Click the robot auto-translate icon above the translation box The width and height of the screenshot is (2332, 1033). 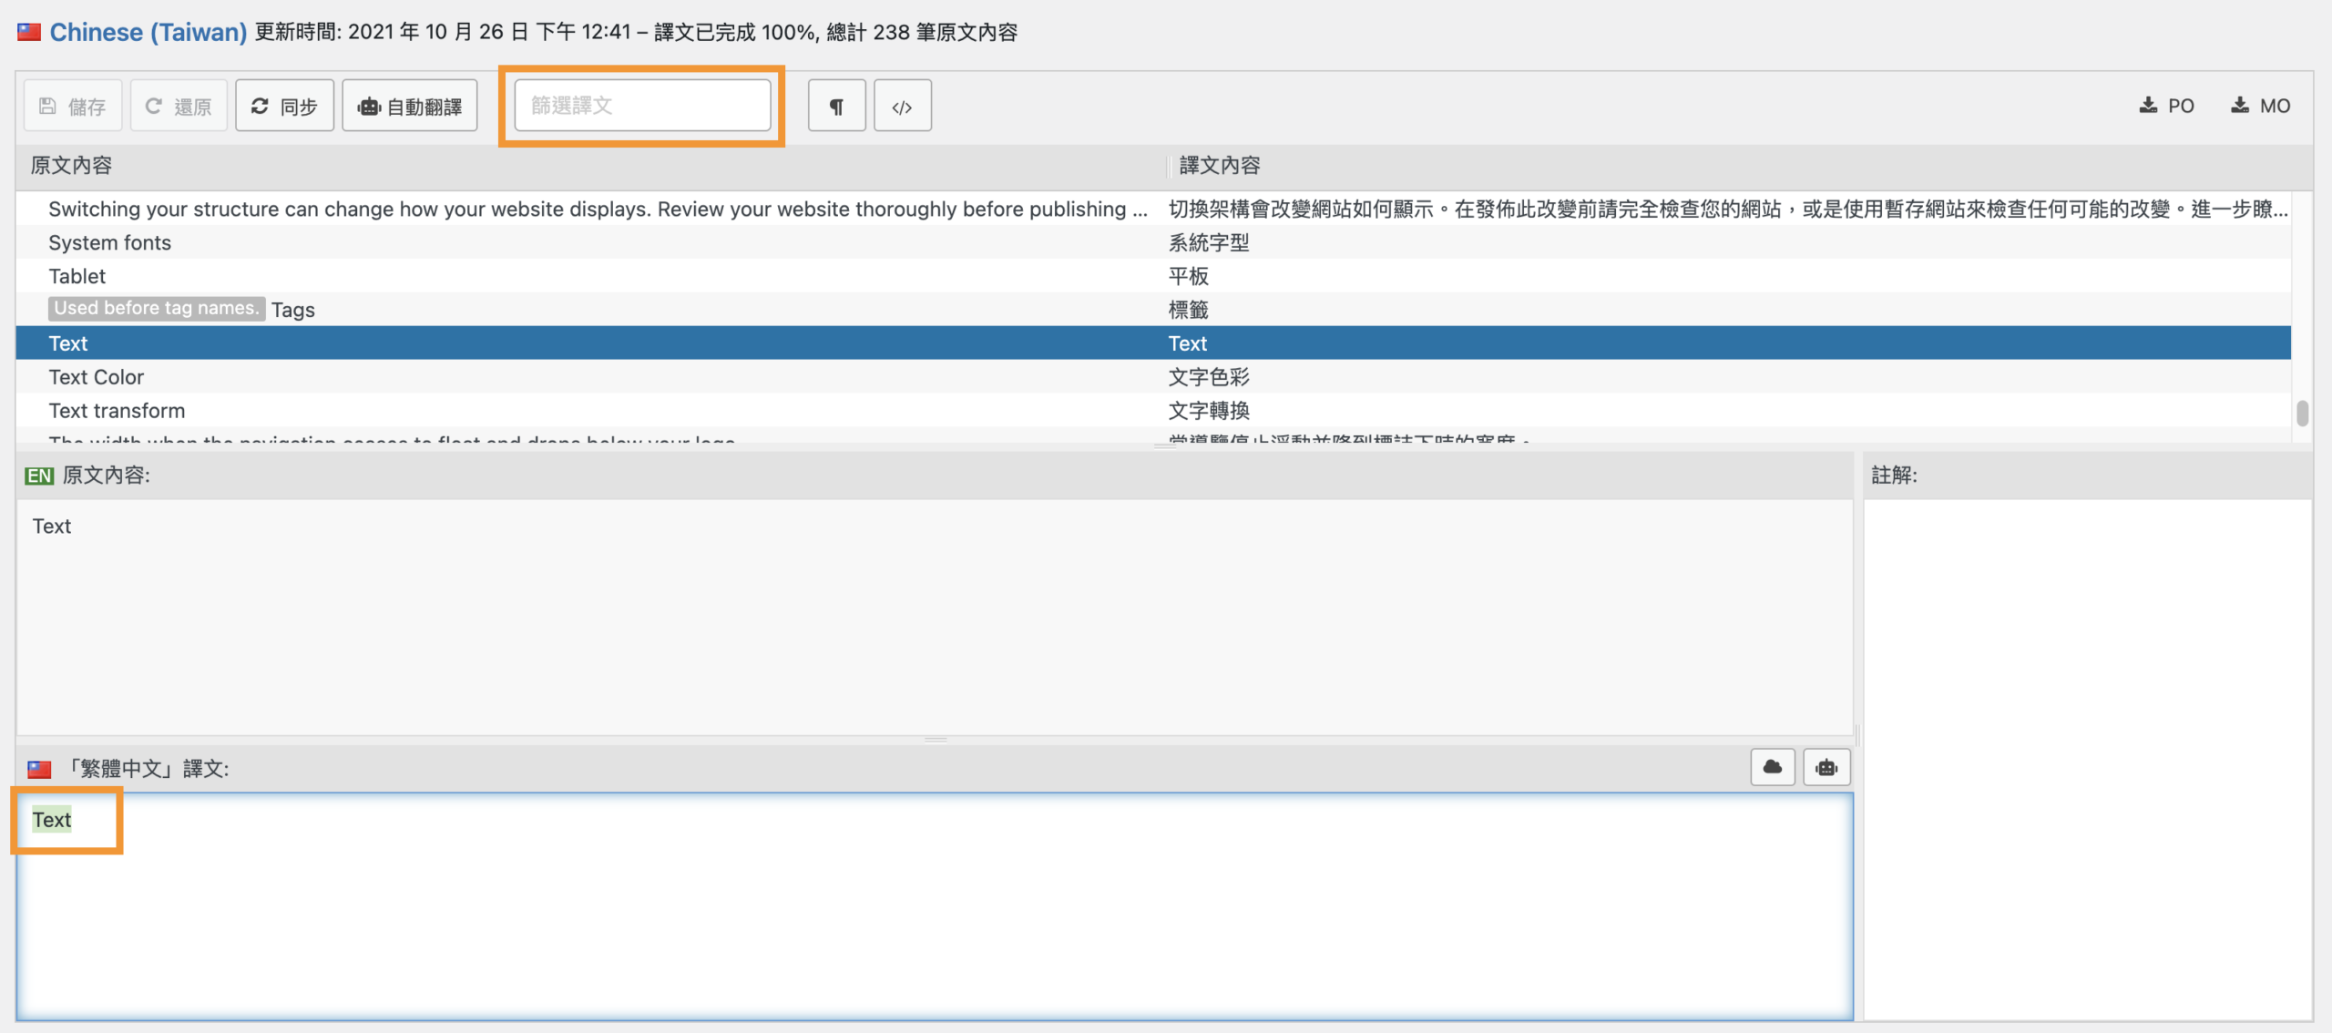click(1826, 767)
